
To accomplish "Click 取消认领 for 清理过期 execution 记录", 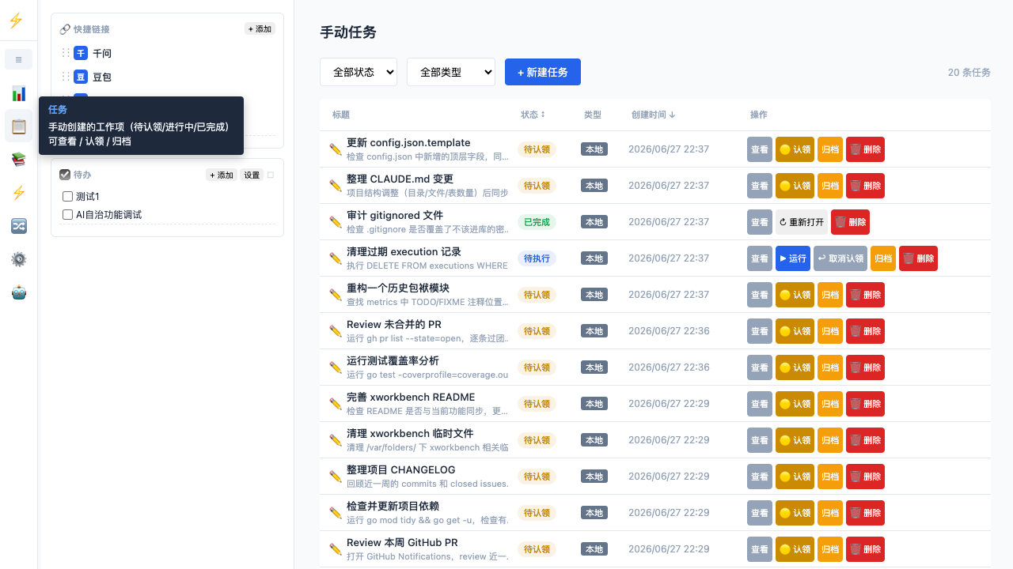I will pos(840,258).
